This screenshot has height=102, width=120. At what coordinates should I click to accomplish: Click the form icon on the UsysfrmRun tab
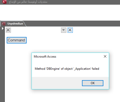pos(3,24)
